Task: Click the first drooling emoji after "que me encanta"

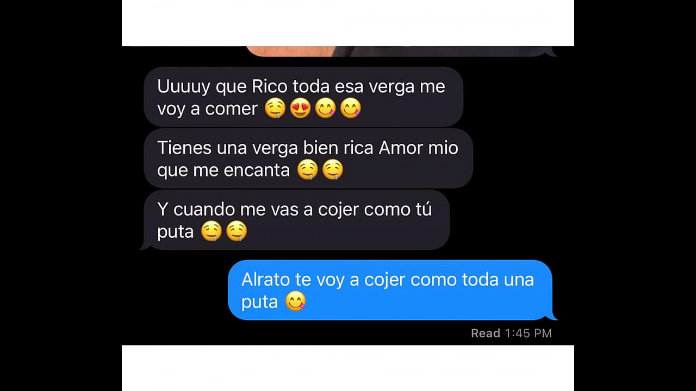Action: pos(308,170)
